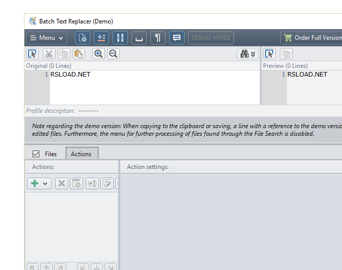The image size is (342, 270).
Task: Toggle show whitespace characters button
Action: tap(139, 38)
